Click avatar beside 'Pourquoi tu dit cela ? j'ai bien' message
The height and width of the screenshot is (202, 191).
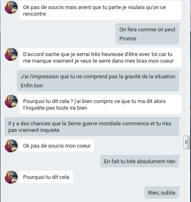tap(11, 101)
